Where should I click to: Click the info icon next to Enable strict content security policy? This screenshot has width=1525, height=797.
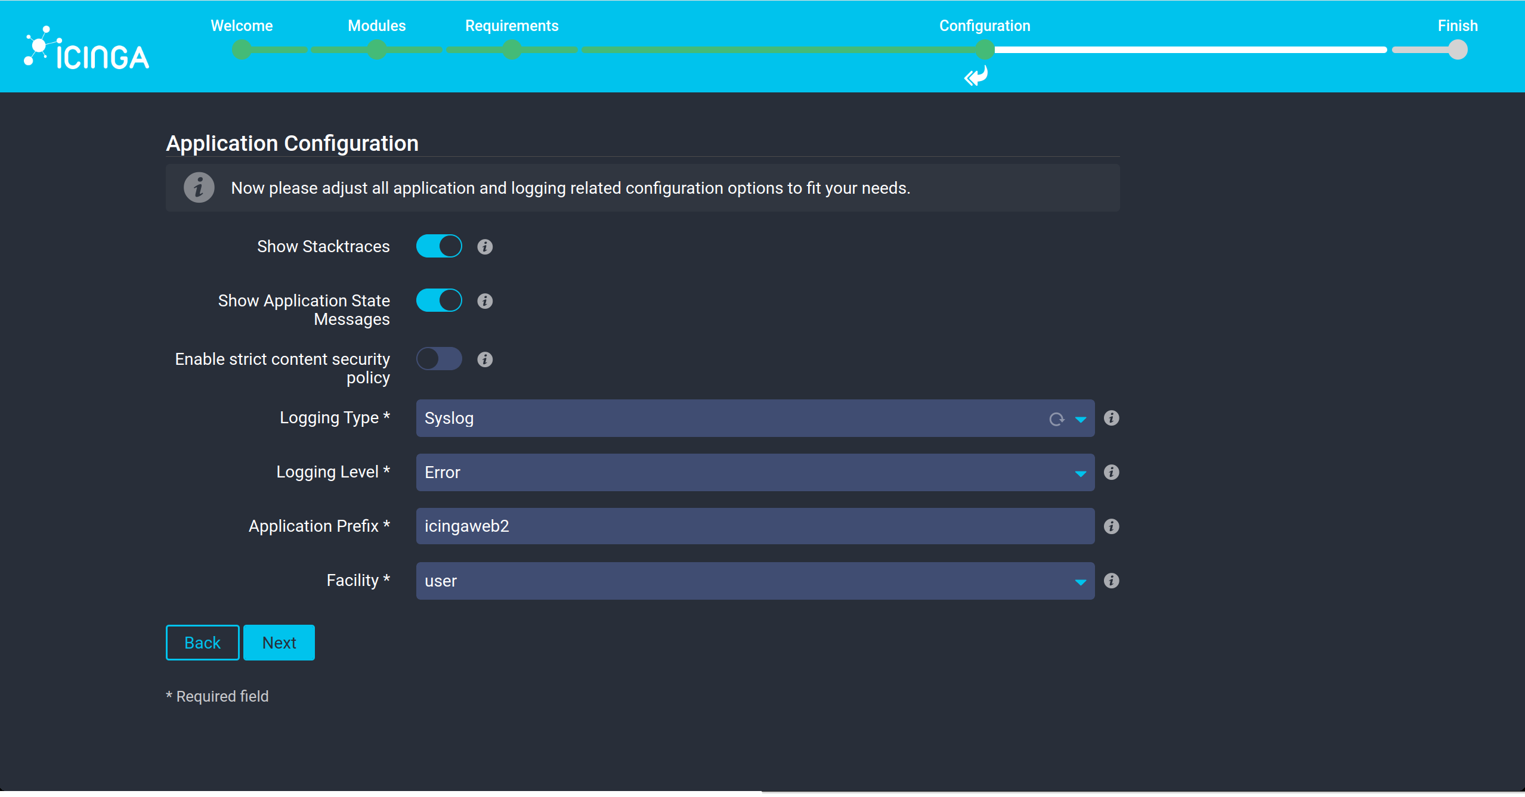click(485, 359)
